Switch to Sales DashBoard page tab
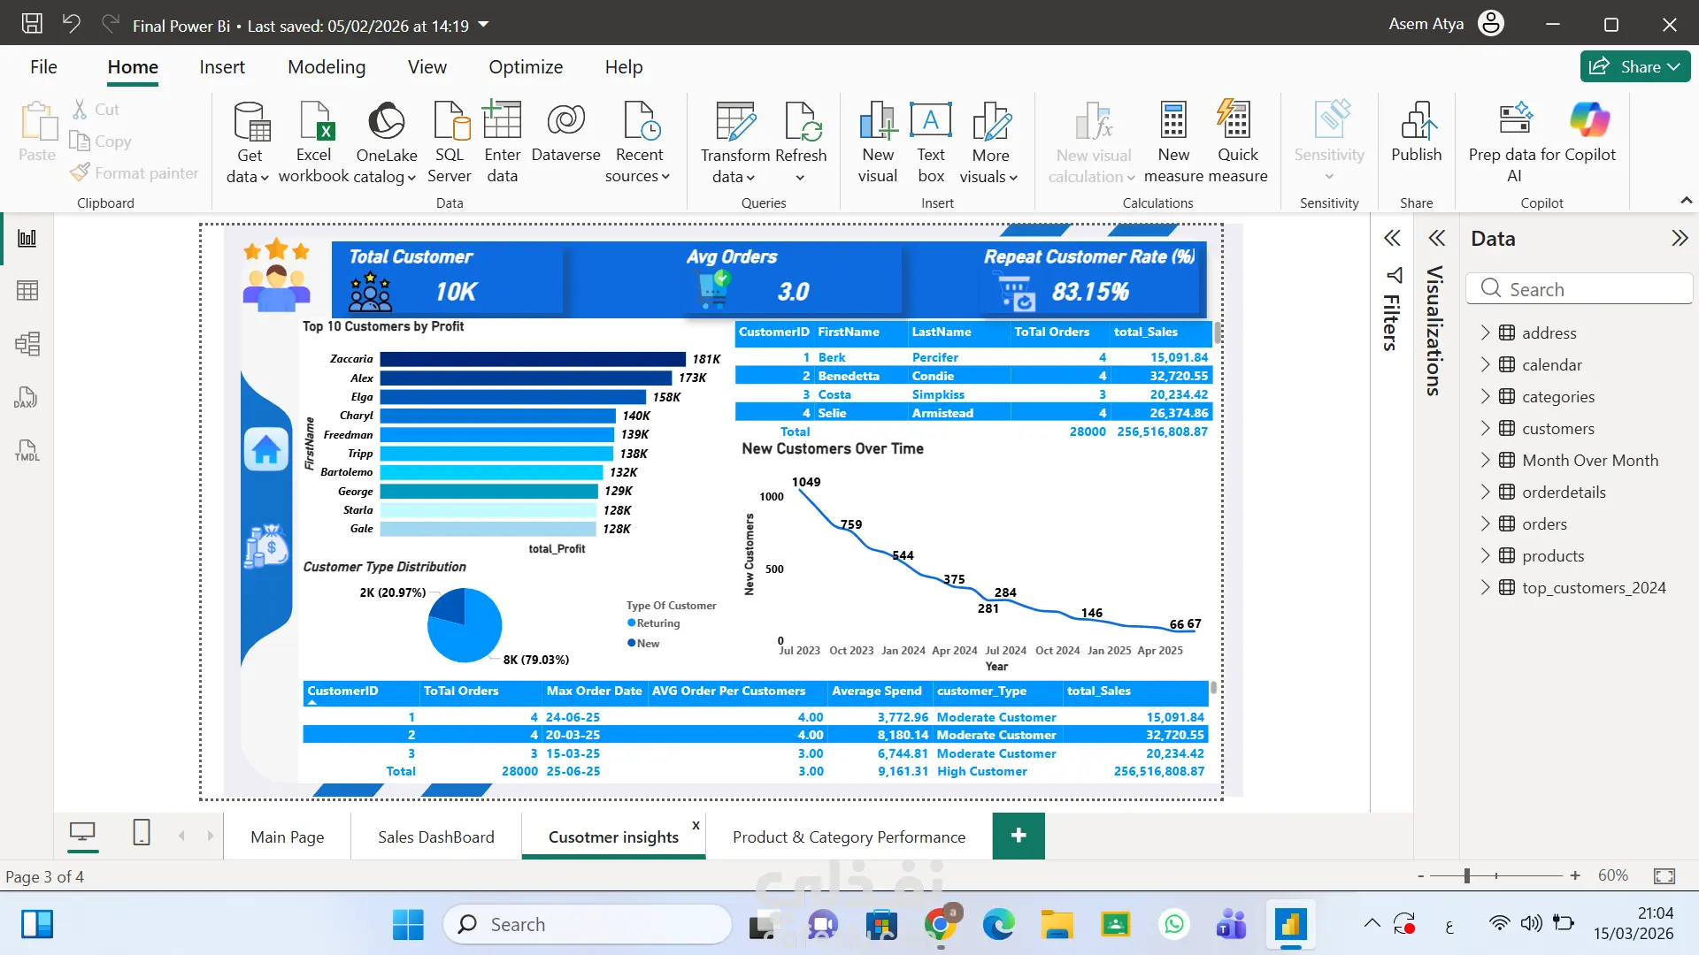Viewport: 1699px width, 955px height. point(435,837)
